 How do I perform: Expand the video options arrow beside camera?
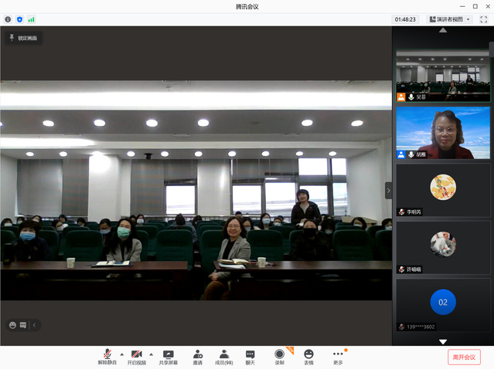point(151,354)
